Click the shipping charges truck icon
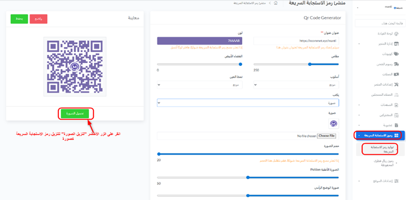 point(396,64)
